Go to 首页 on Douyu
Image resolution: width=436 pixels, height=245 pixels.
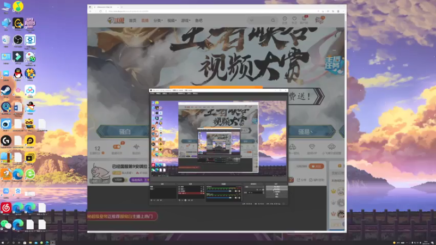click(x=132, y=21)
